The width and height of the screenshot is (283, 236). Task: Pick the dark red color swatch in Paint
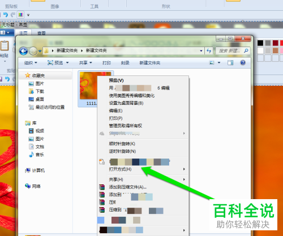(x=276, y=43)
